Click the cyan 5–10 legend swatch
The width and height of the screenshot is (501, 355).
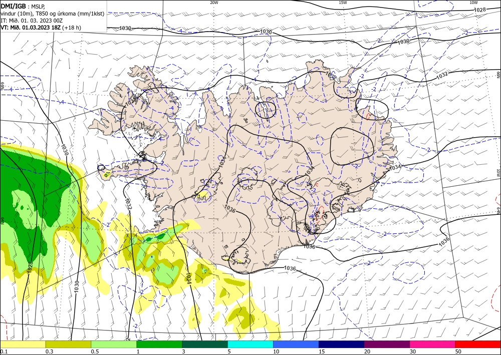pyautogui.click(x=250, y=344)
